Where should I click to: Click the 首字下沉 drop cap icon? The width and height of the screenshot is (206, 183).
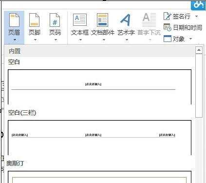click(149, 20)
